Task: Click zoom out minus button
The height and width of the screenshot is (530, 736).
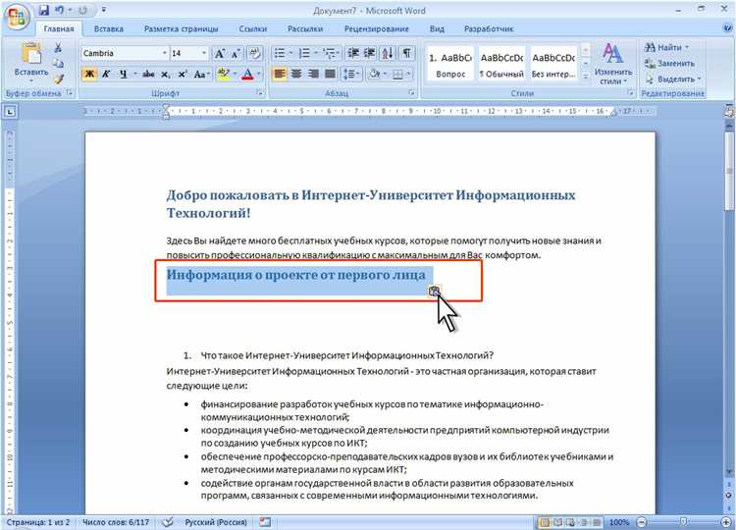Action: [641, 522]
